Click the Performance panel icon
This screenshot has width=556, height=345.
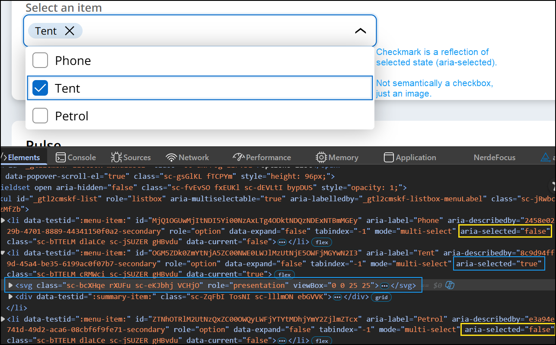click(x=238, y=157)
